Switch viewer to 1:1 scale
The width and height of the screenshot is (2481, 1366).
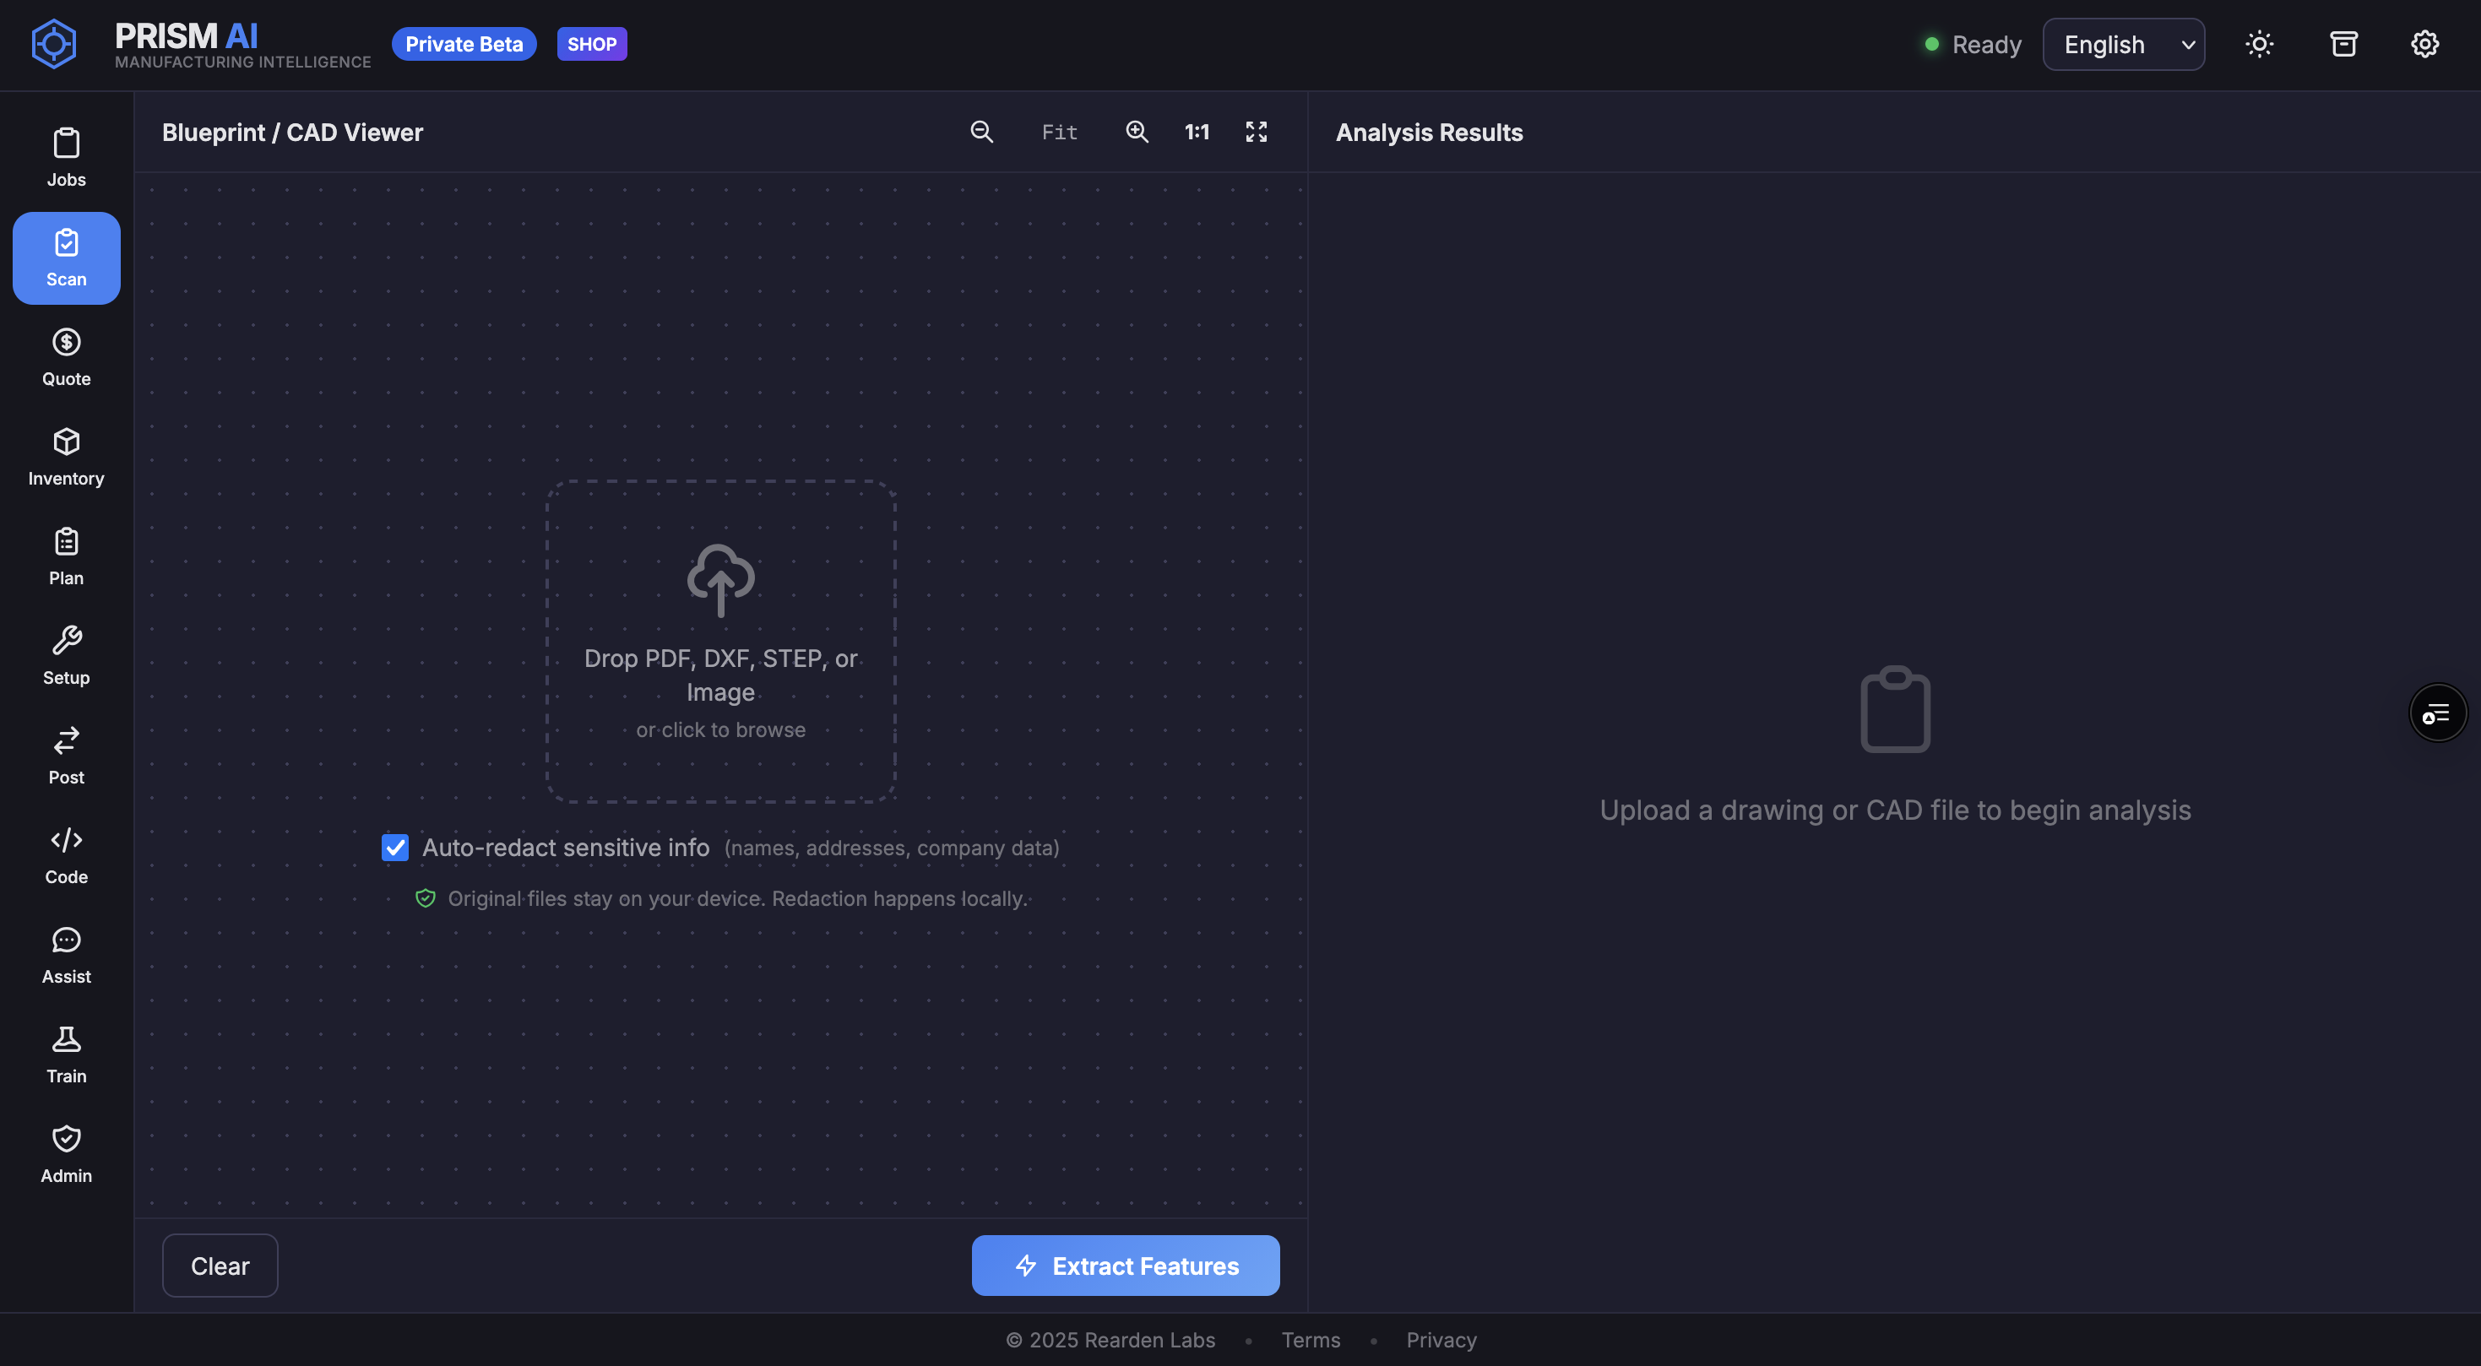pos(1197,132)
